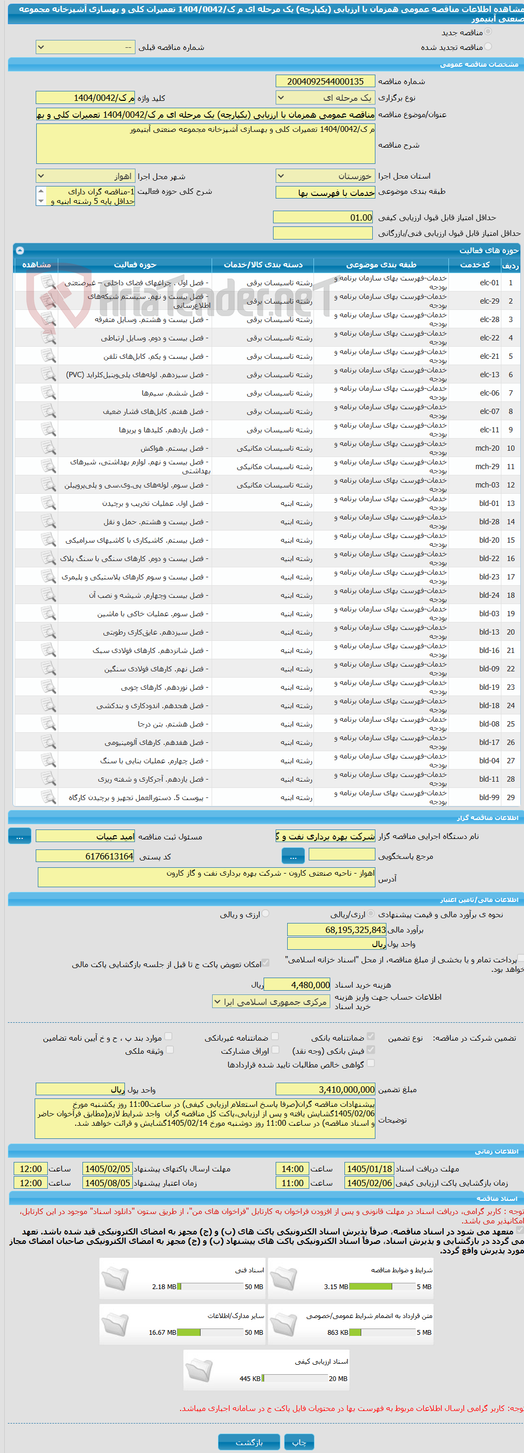Open view icon for row bld-99
Image resolution: width=524 pixels, height=1453 pixels.
pos(48,797)
